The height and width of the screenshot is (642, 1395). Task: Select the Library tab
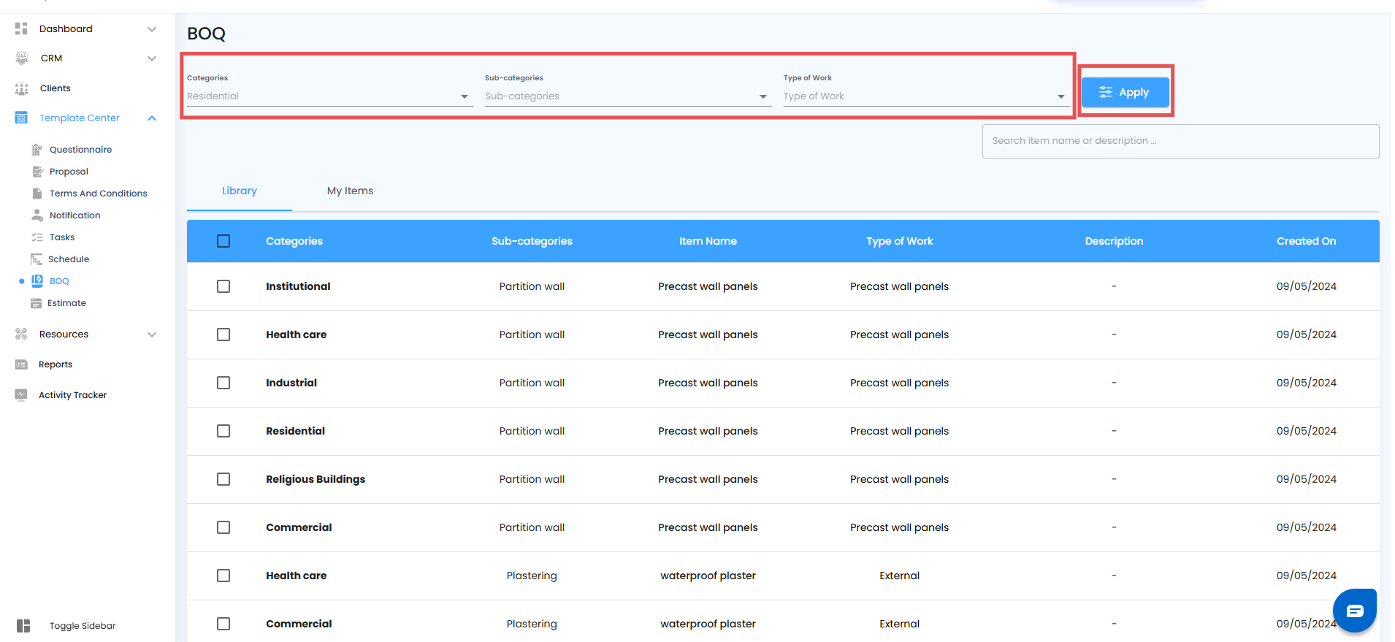click(x=239, y=191)
